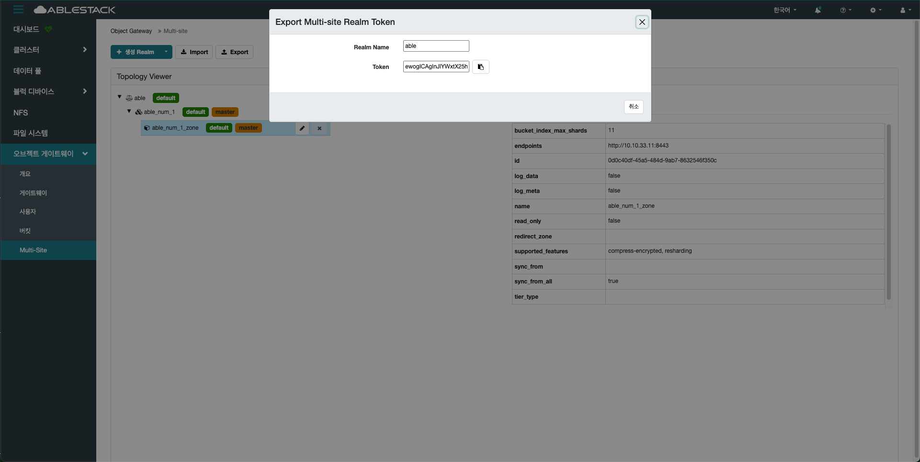The height and width of the screenshot is (462, 920).
Task: Collapse the 오브젝트 게이트웨이 menu
Action: pyautogui.click(x=48, y=154)
